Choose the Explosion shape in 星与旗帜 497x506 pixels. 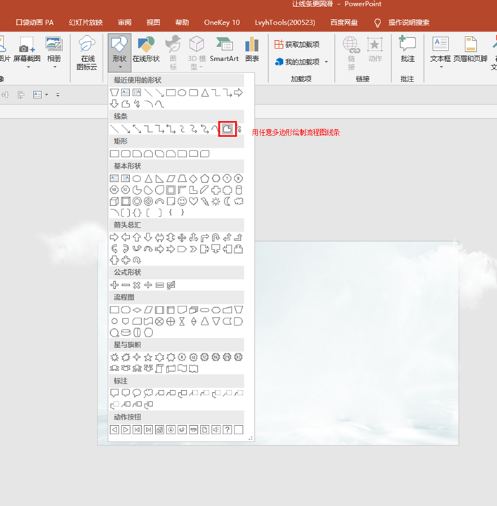[114, 357]
